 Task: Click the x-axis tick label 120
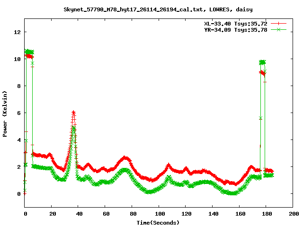coord(186,214)
